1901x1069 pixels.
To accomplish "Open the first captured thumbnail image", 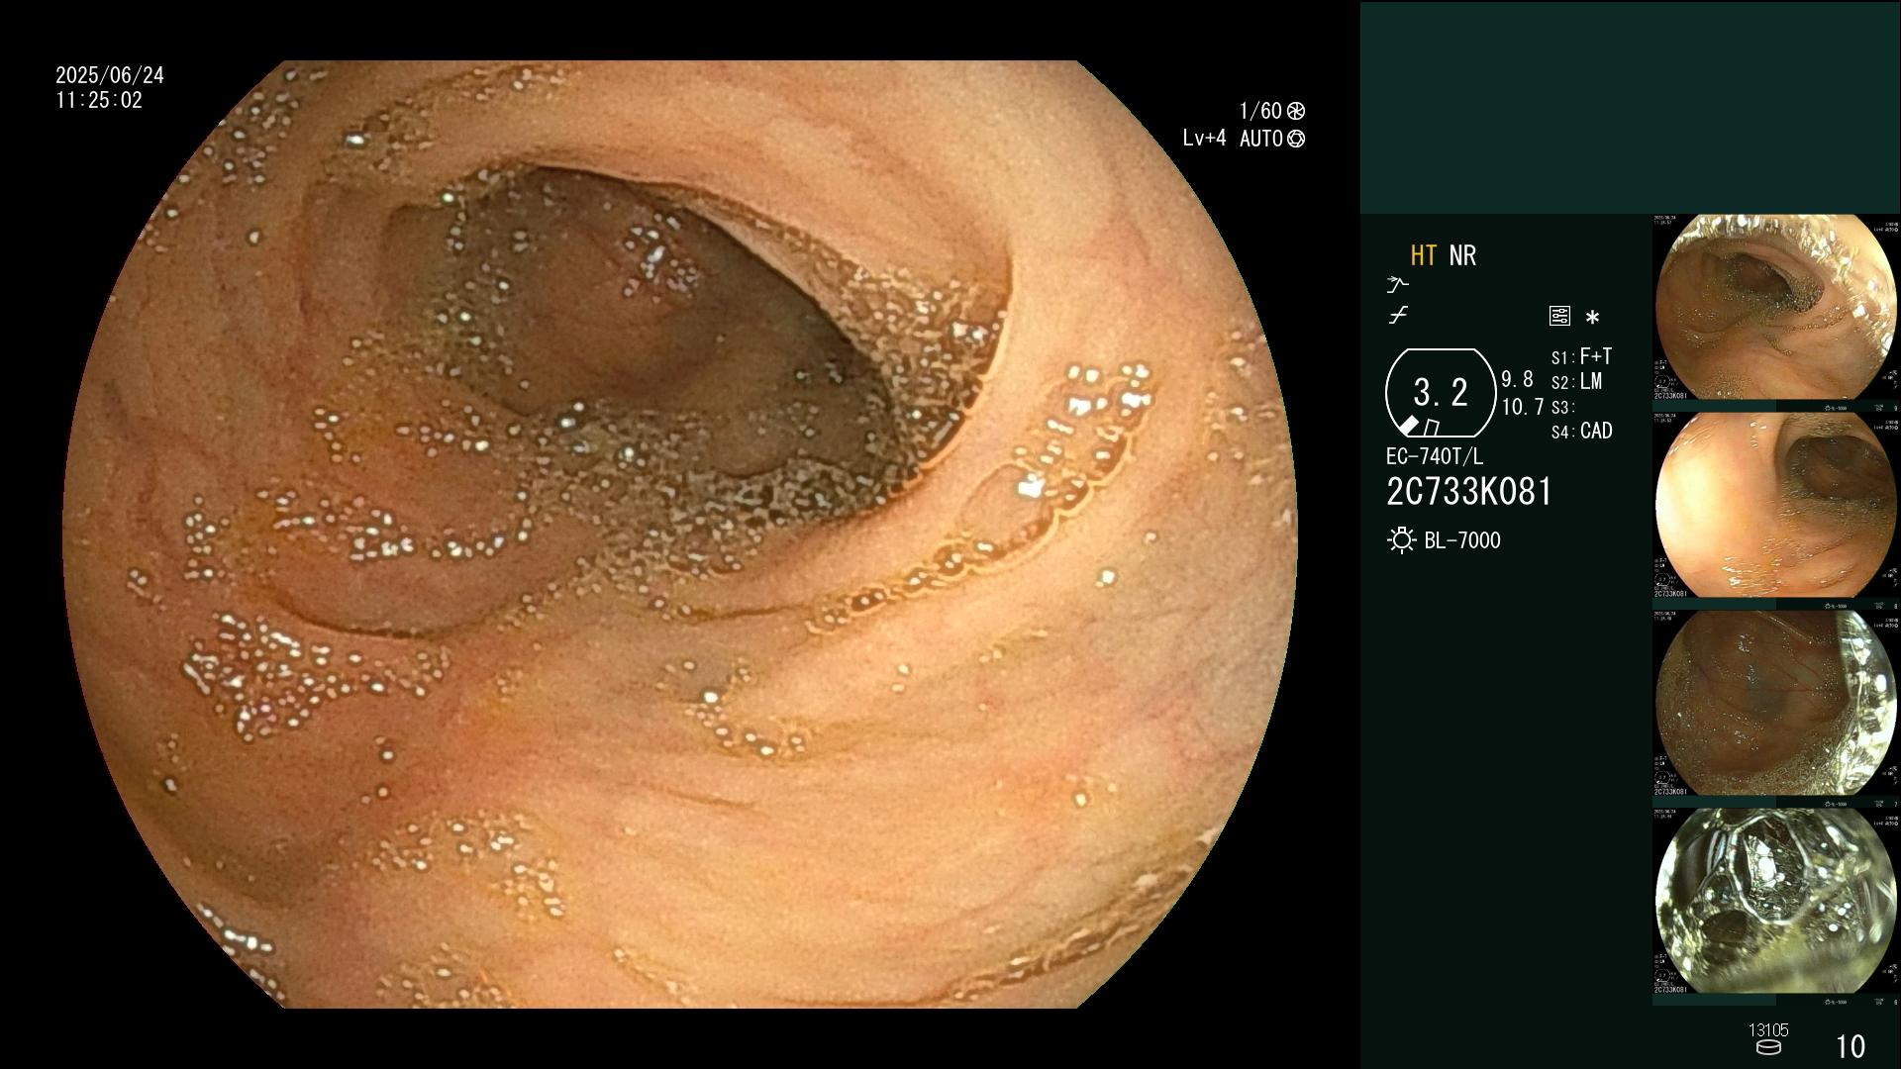I will (x=1775, y=308).
